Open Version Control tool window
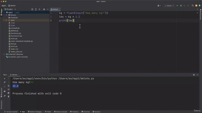Screen dimensions: 202x113 tap(11, 112)
